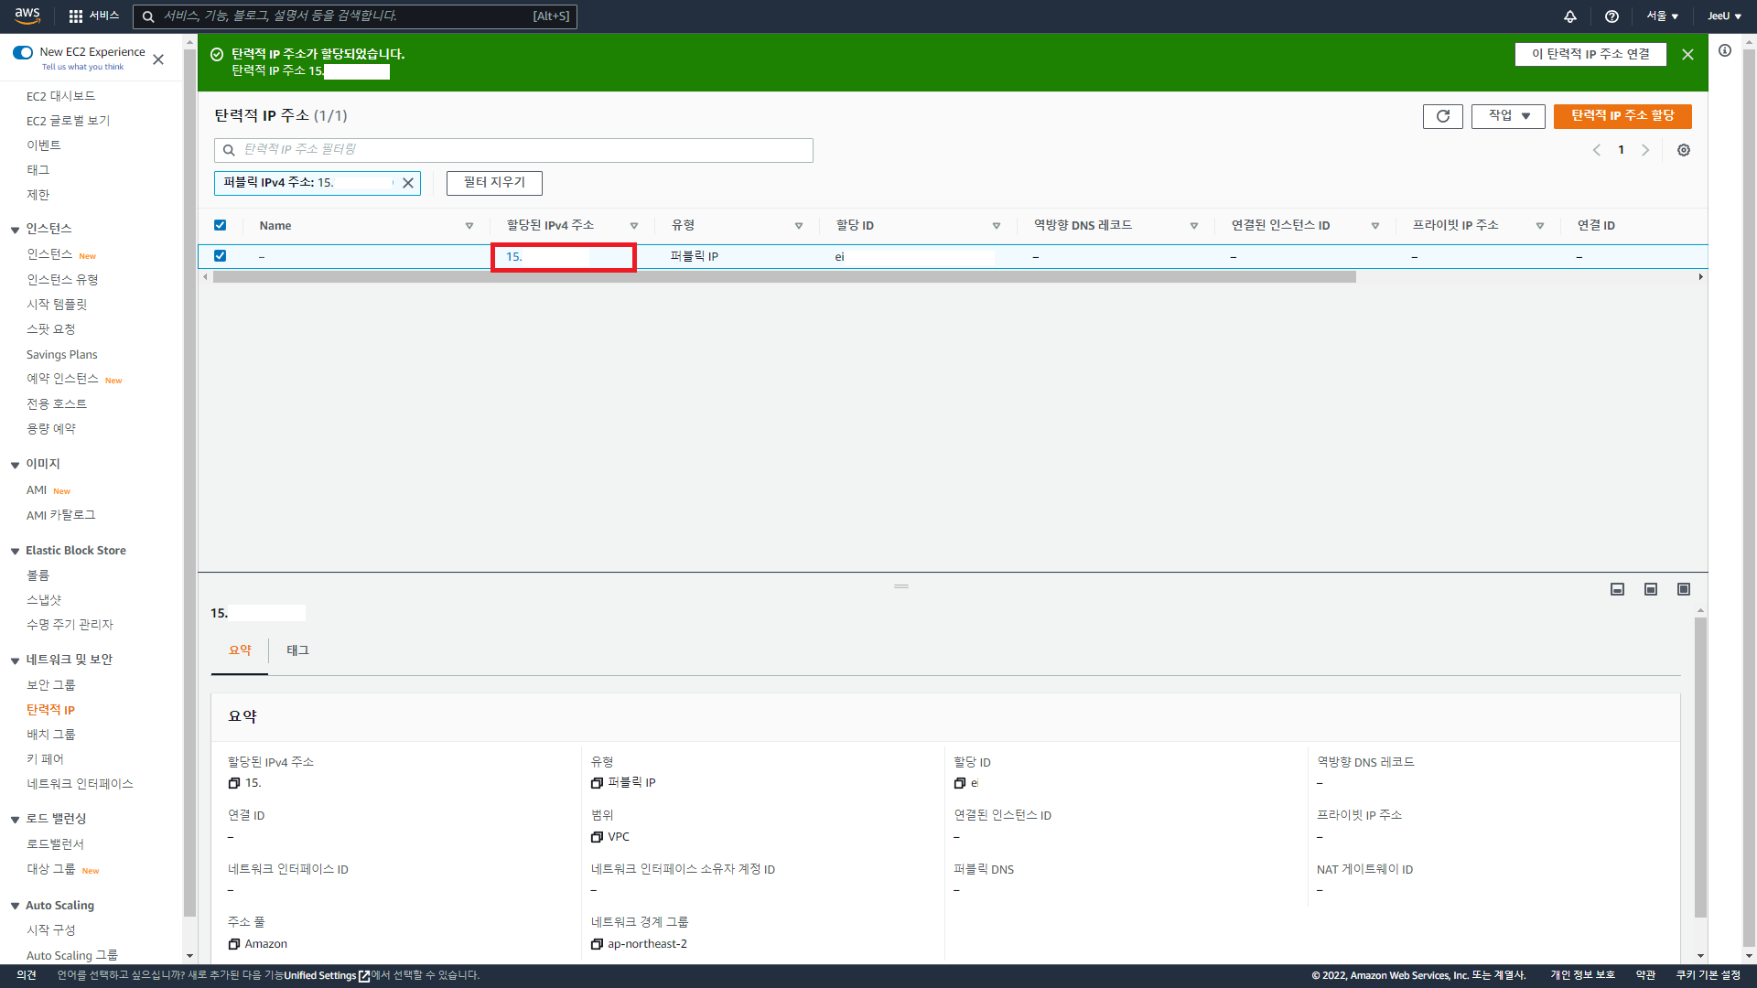Viewport: 1757px width, 988px height.
Task: Collapse the 인스턴스 sidebar section
Action: pos(16,230)
